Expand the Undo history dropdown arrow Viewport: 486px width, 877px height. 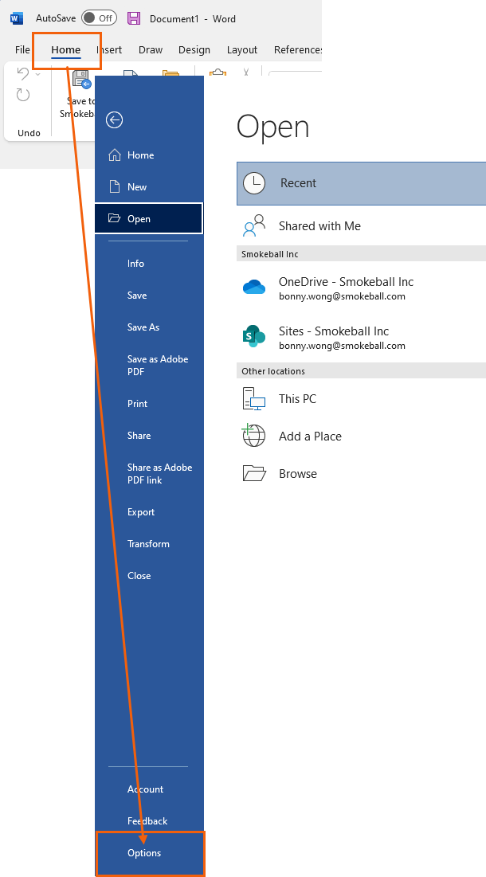click(x=38, y=74)
